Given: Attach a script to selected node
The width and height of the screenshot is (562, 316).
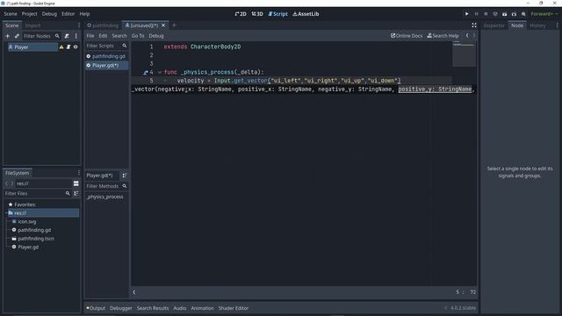Looking at the screenshot, I should click(x=67, y=36).
